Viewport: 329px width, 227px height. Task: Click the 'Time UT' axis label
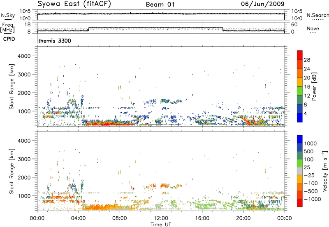[161, 225]
